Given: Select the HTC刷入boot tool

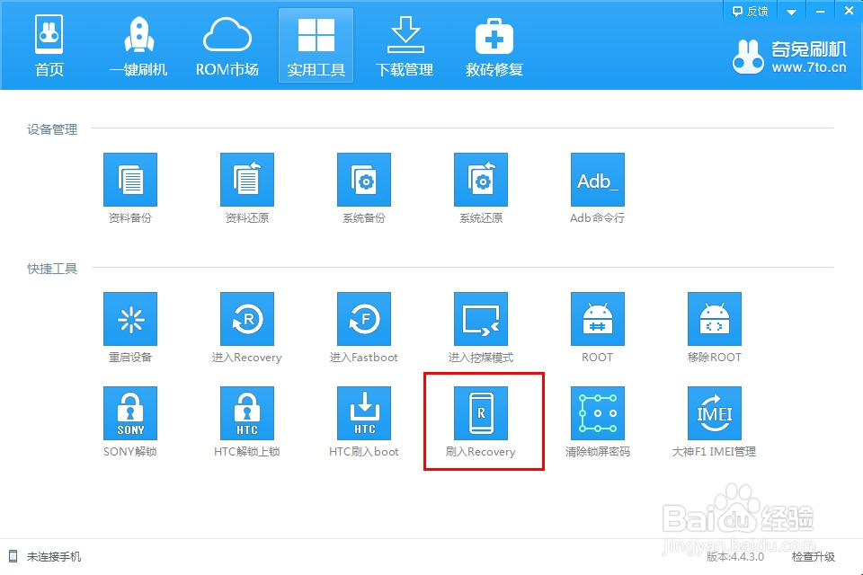Looking at the screenshot, I should [x=364, y=413].
